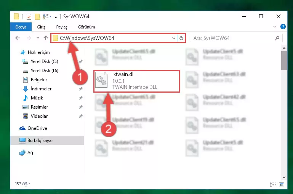Click the search magnifier icon

click(x=277, y=38)
